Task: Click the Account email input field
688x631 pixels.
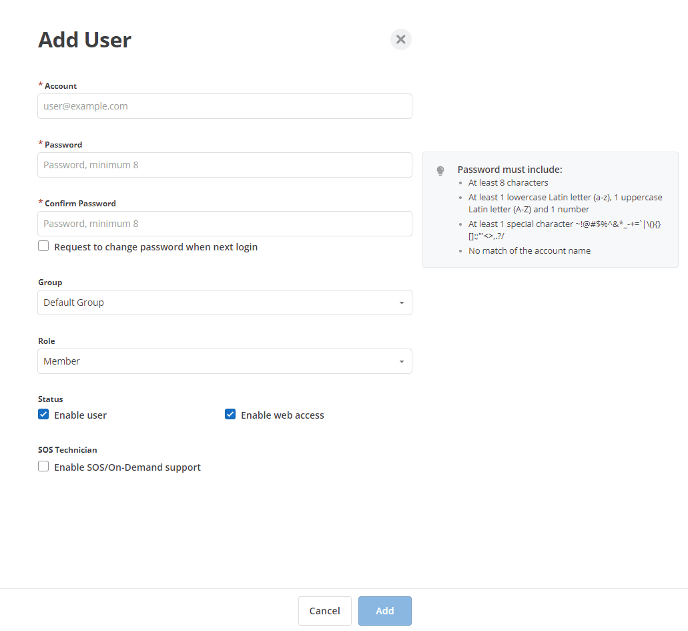Action: click(225, 106)
